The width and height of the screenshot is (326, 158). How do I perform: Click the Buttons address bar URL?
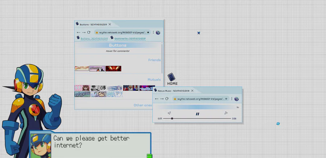[x=123, y=32]
